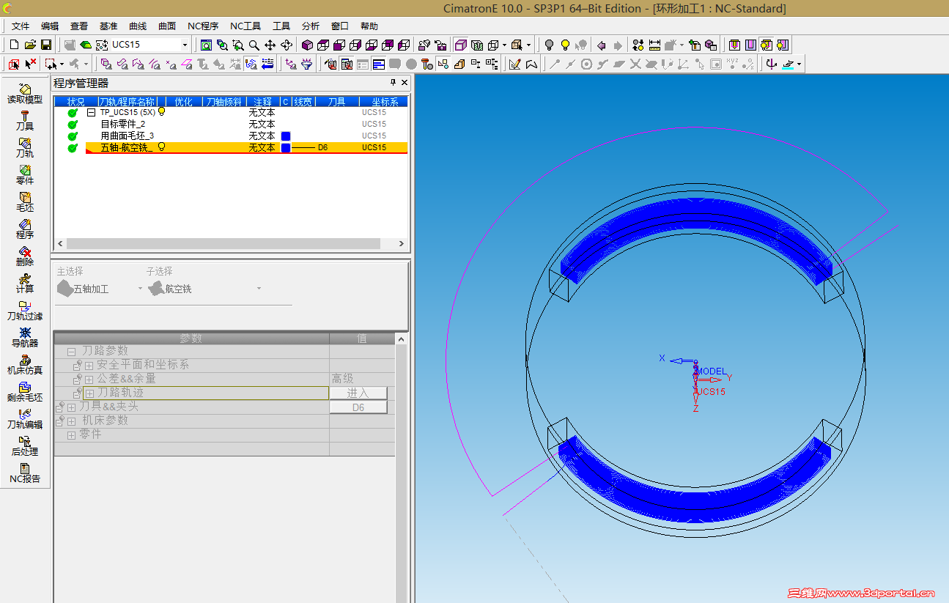
Task: Collapse the TP_UCS15 (5X) tree node
Action: click(x=92, y=113)
